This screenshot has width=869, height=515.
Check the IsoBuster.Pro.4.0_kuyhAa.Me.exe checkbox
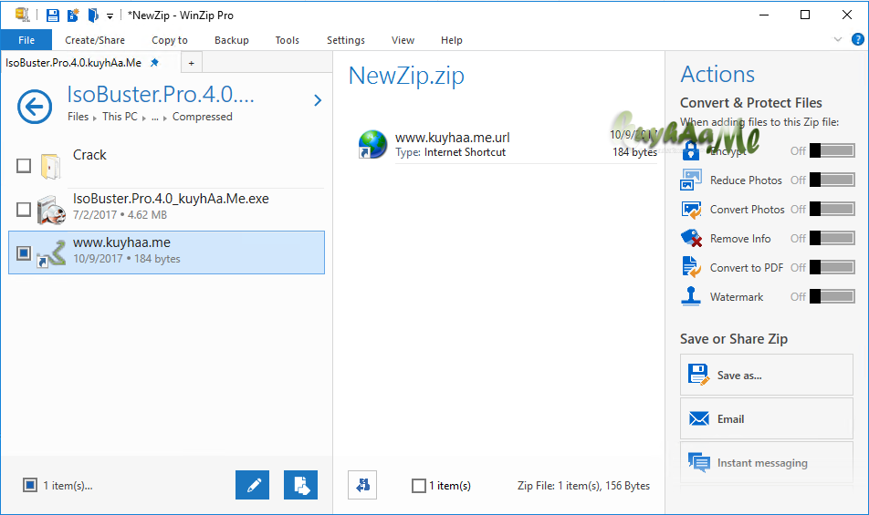[x=24, y=209]
